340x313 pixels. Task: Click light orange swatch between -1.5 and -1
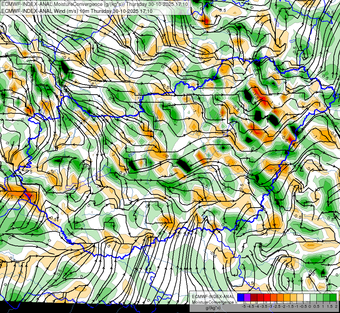[293, 298]
